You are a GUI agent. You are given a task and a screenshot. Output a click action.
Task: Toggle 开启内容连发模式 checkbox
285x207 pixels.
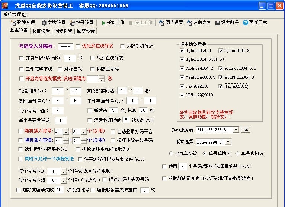[21, 79]
